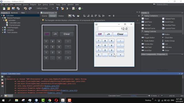Click the red Stop icon in Output

[x=2, y=83]
